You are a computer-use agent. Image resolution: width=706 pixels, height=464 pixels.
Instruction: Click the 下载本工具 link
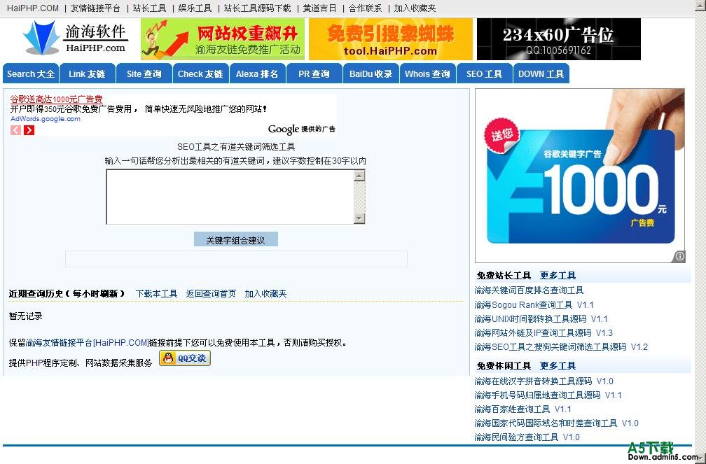157,293
